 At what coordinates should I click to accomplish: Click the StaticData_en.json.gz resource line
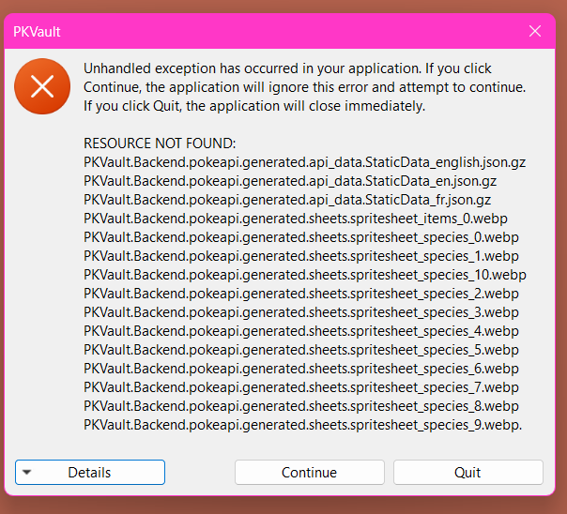click(290, 181)
